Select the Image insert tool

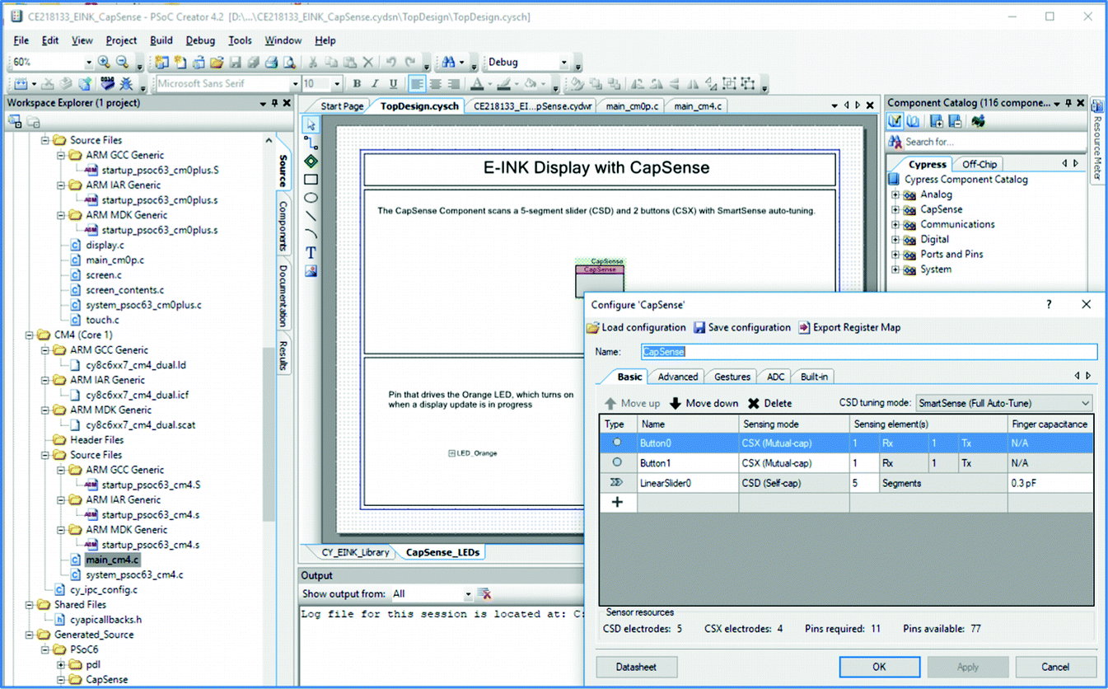pos(311,271)
